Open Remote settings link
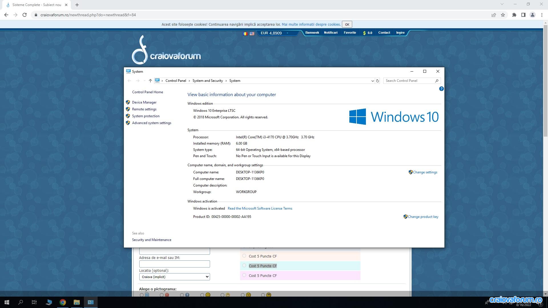 click(x=144, y=109)
